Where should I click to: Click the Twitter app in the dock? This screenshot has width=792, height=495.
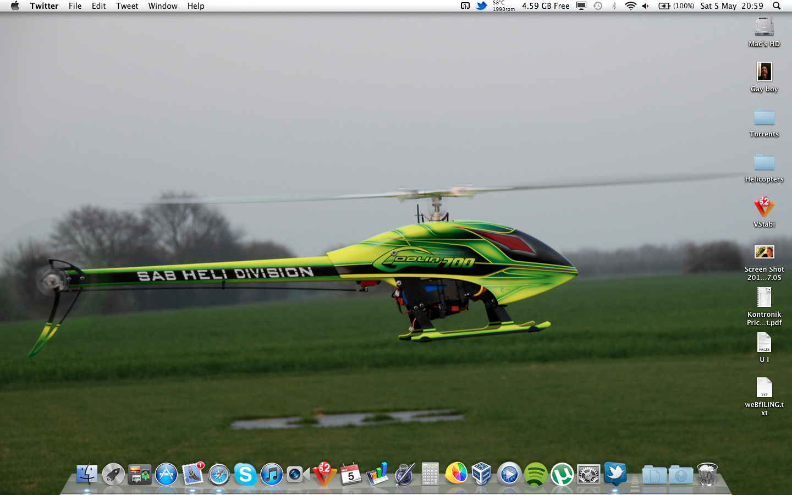point(615,474)
